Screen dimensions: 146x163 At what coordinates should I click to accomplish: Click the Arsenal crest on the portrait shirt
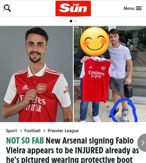pyautogui.click(x=41, y=88)
